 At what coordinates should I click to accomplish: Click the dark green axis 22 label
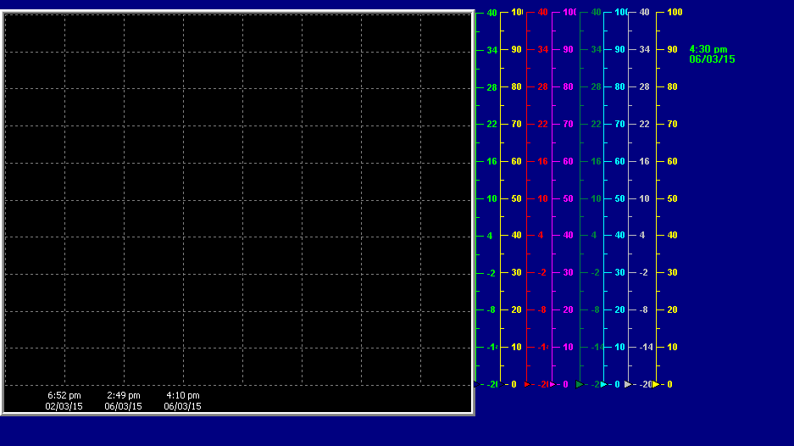[x=596, y=124]
